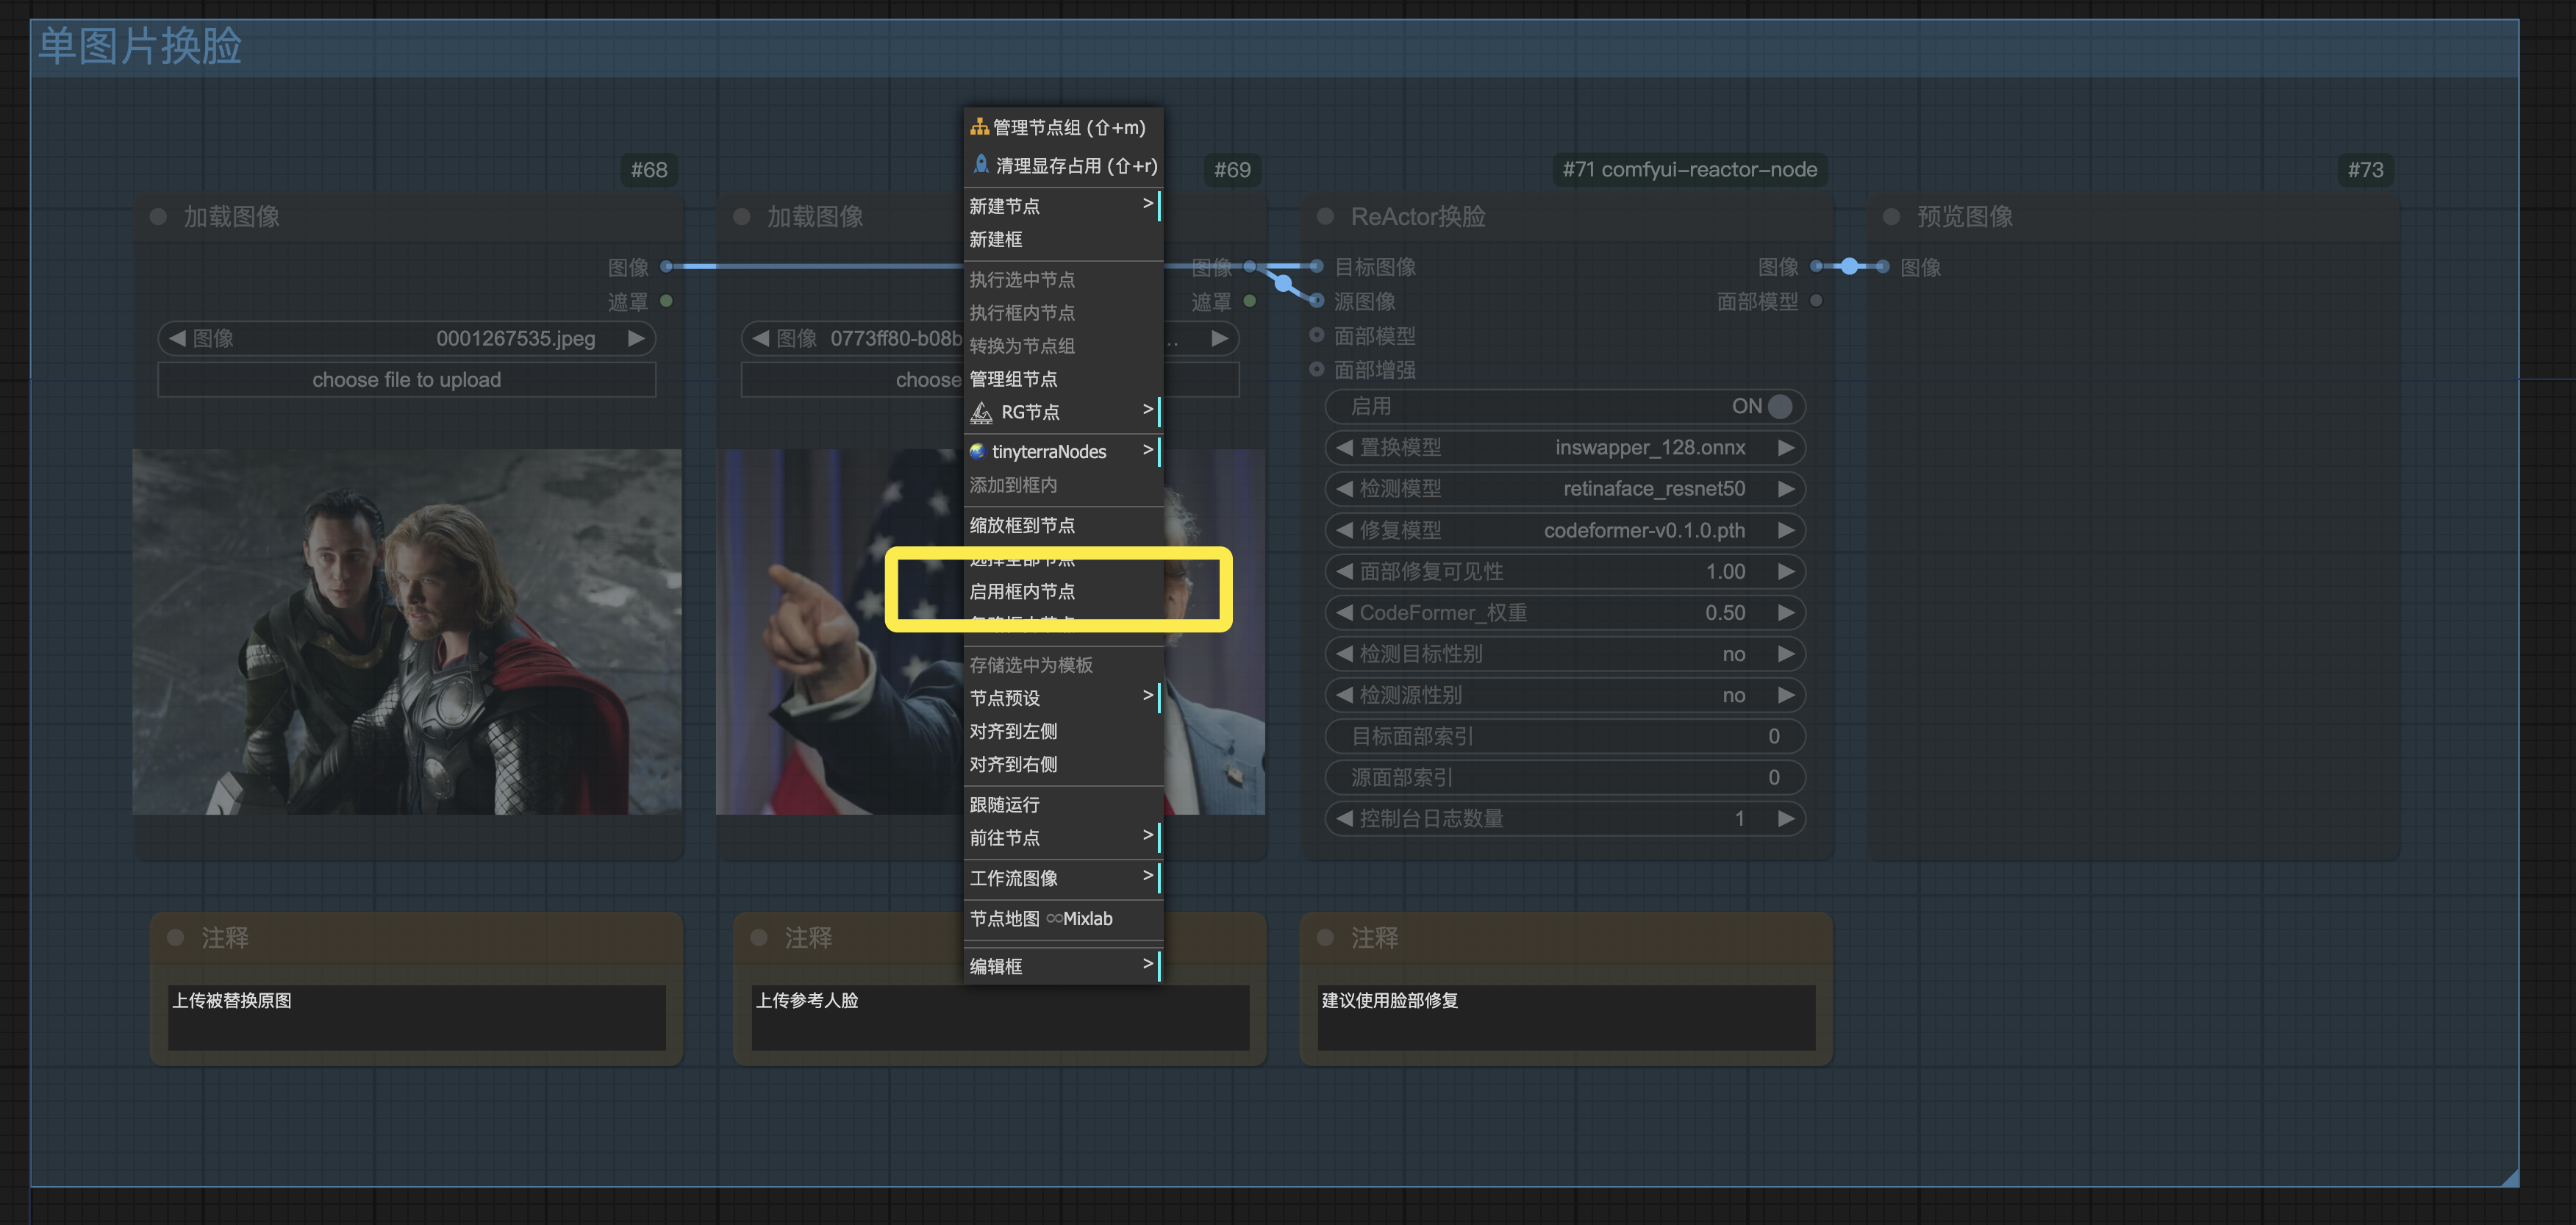Click the manage node groups icon

[x=979, y=127]
